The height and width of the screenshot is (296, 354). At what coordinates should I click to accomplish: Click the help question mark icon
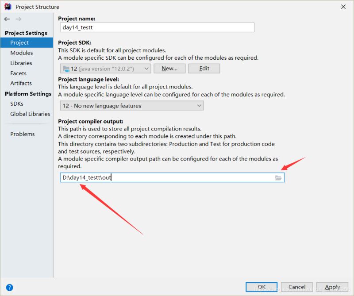tap(9, 287)
